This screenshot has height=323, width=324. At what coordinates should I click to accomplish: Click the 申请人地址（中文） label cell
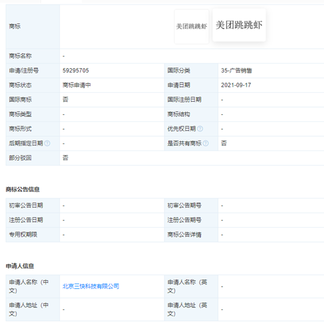click(x=33, y=309)
